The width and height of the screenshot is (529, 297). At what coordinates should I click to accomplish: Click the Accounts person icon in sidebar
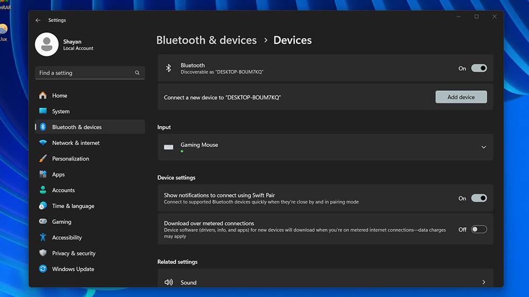pos(43,190)
